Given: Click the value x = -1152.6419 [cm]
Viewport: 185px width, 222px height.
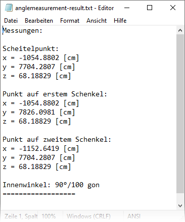Looking at the screenshot, I should click(x=41, y=148).
